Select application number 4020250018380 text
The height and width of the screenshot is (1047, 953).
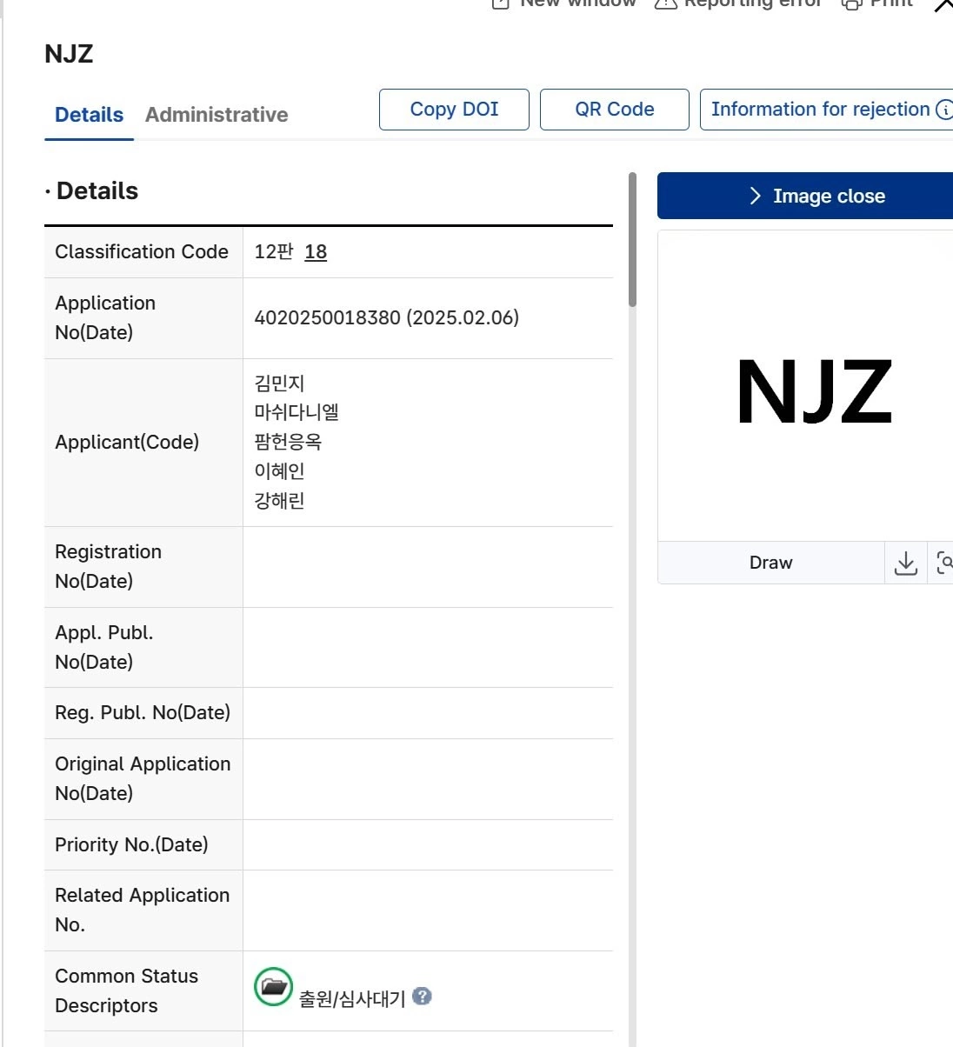(x=327, y=317)
